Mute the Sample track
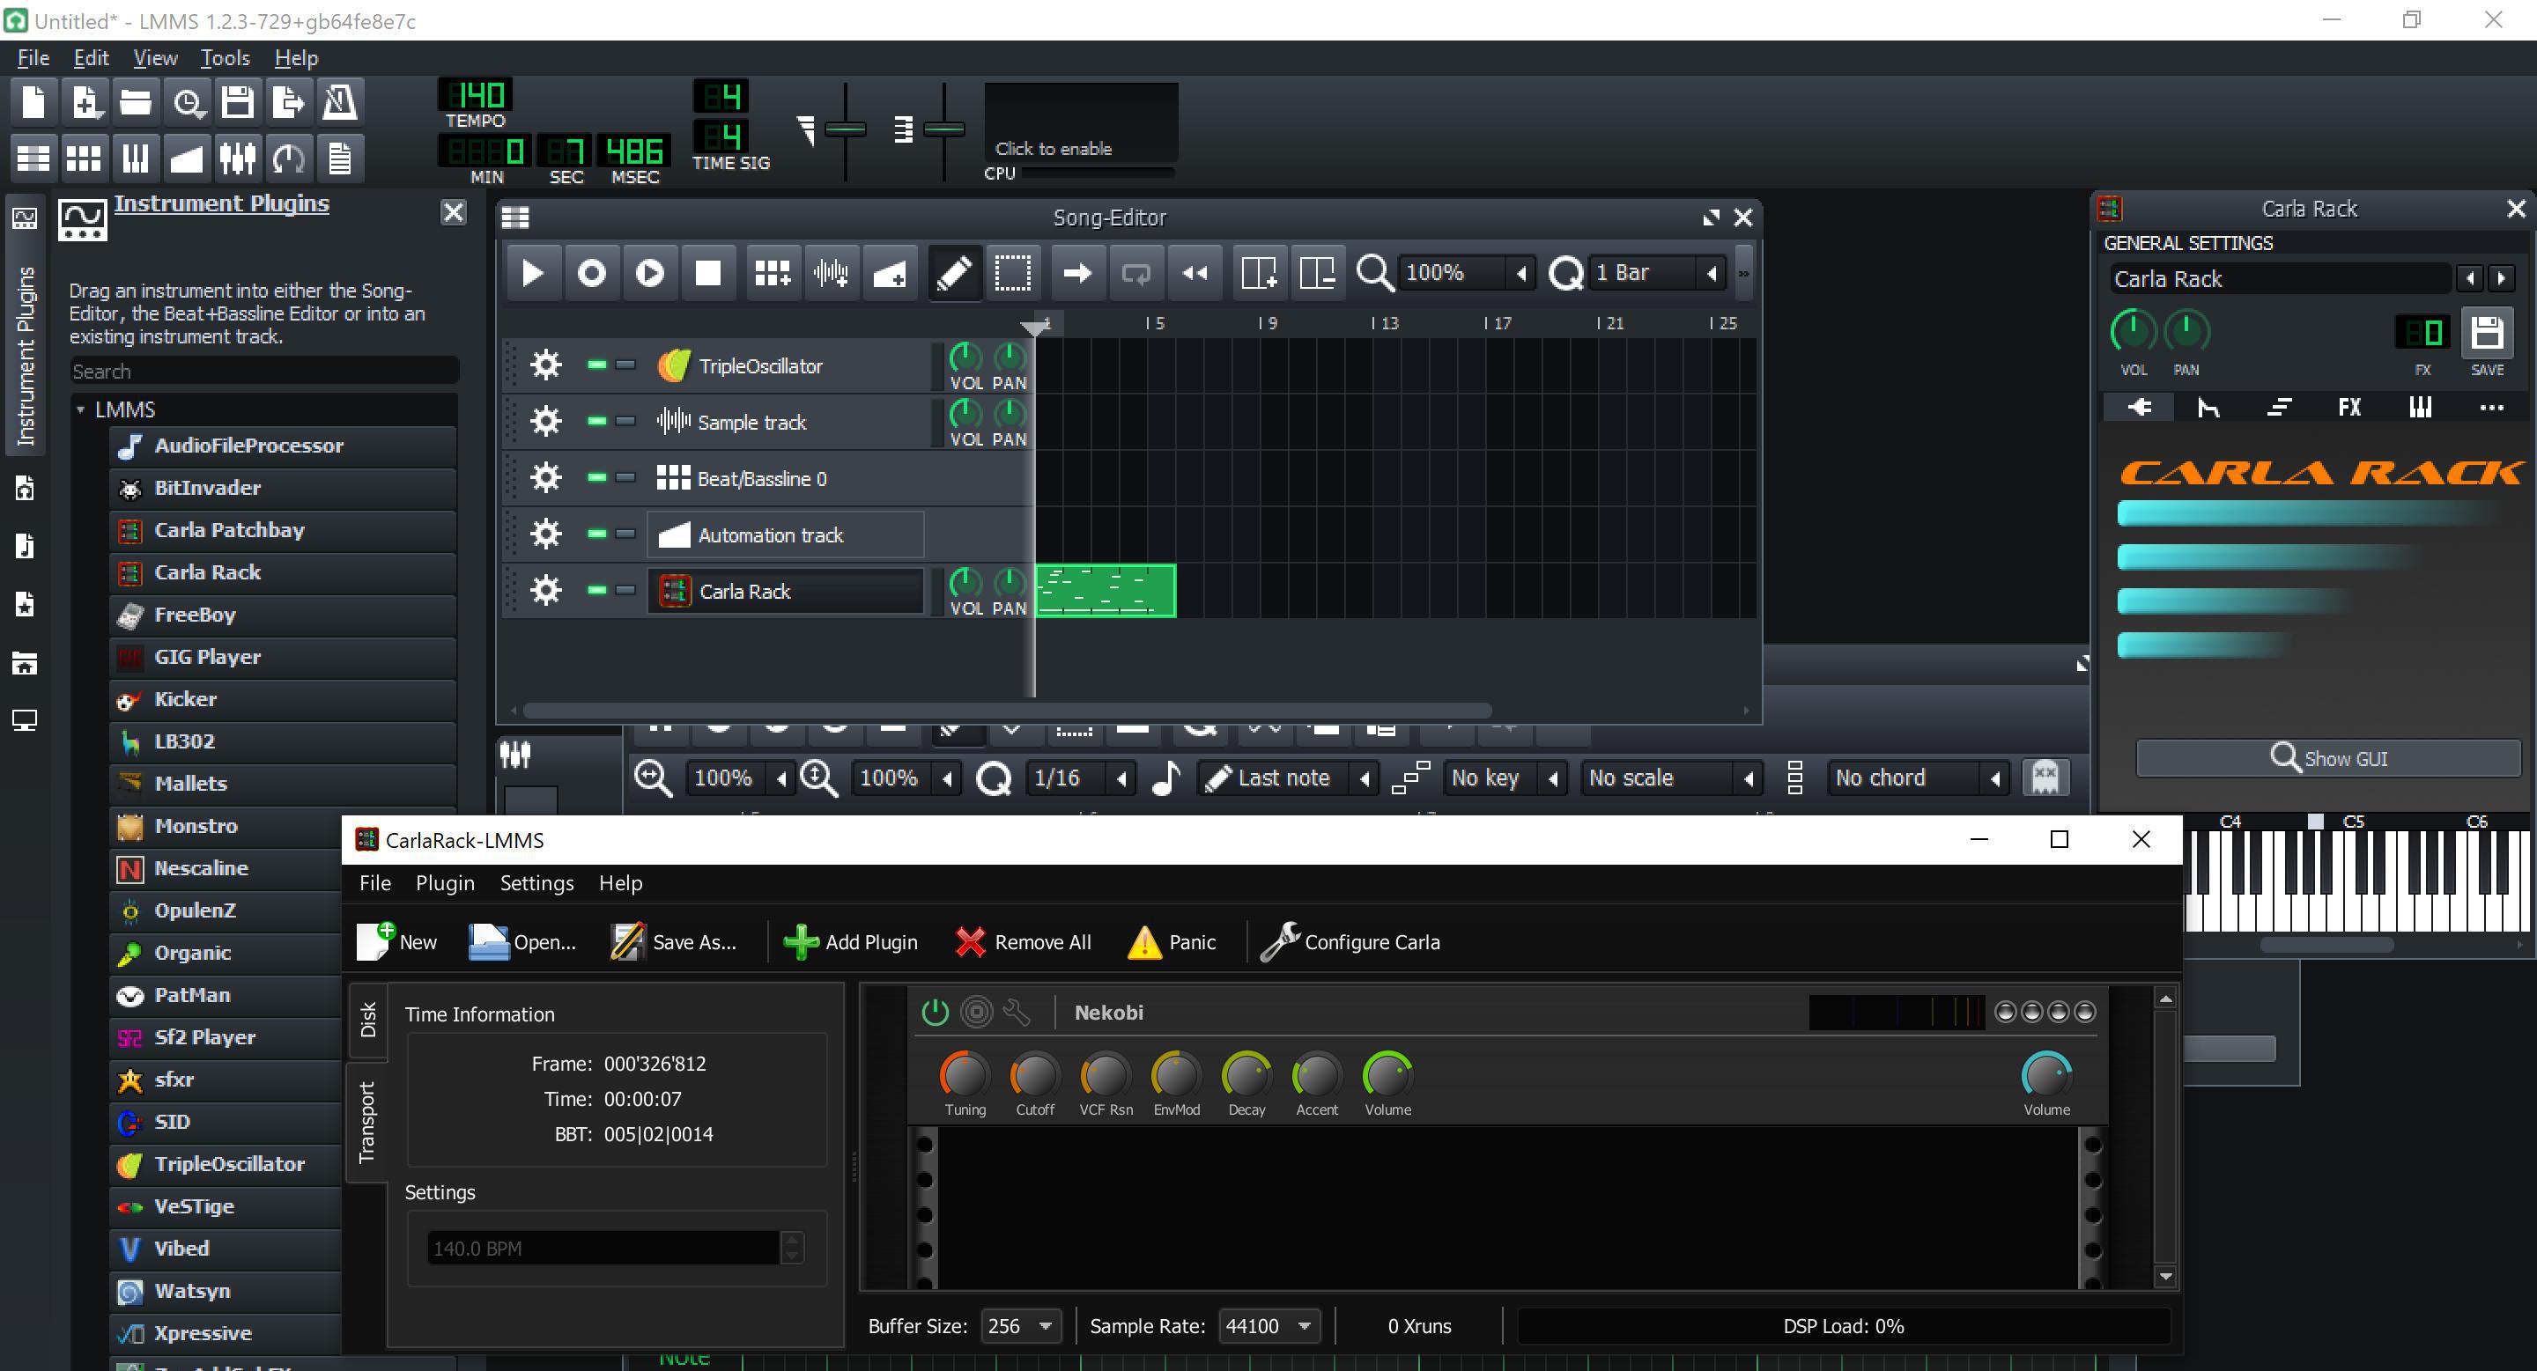 [595, 421]
